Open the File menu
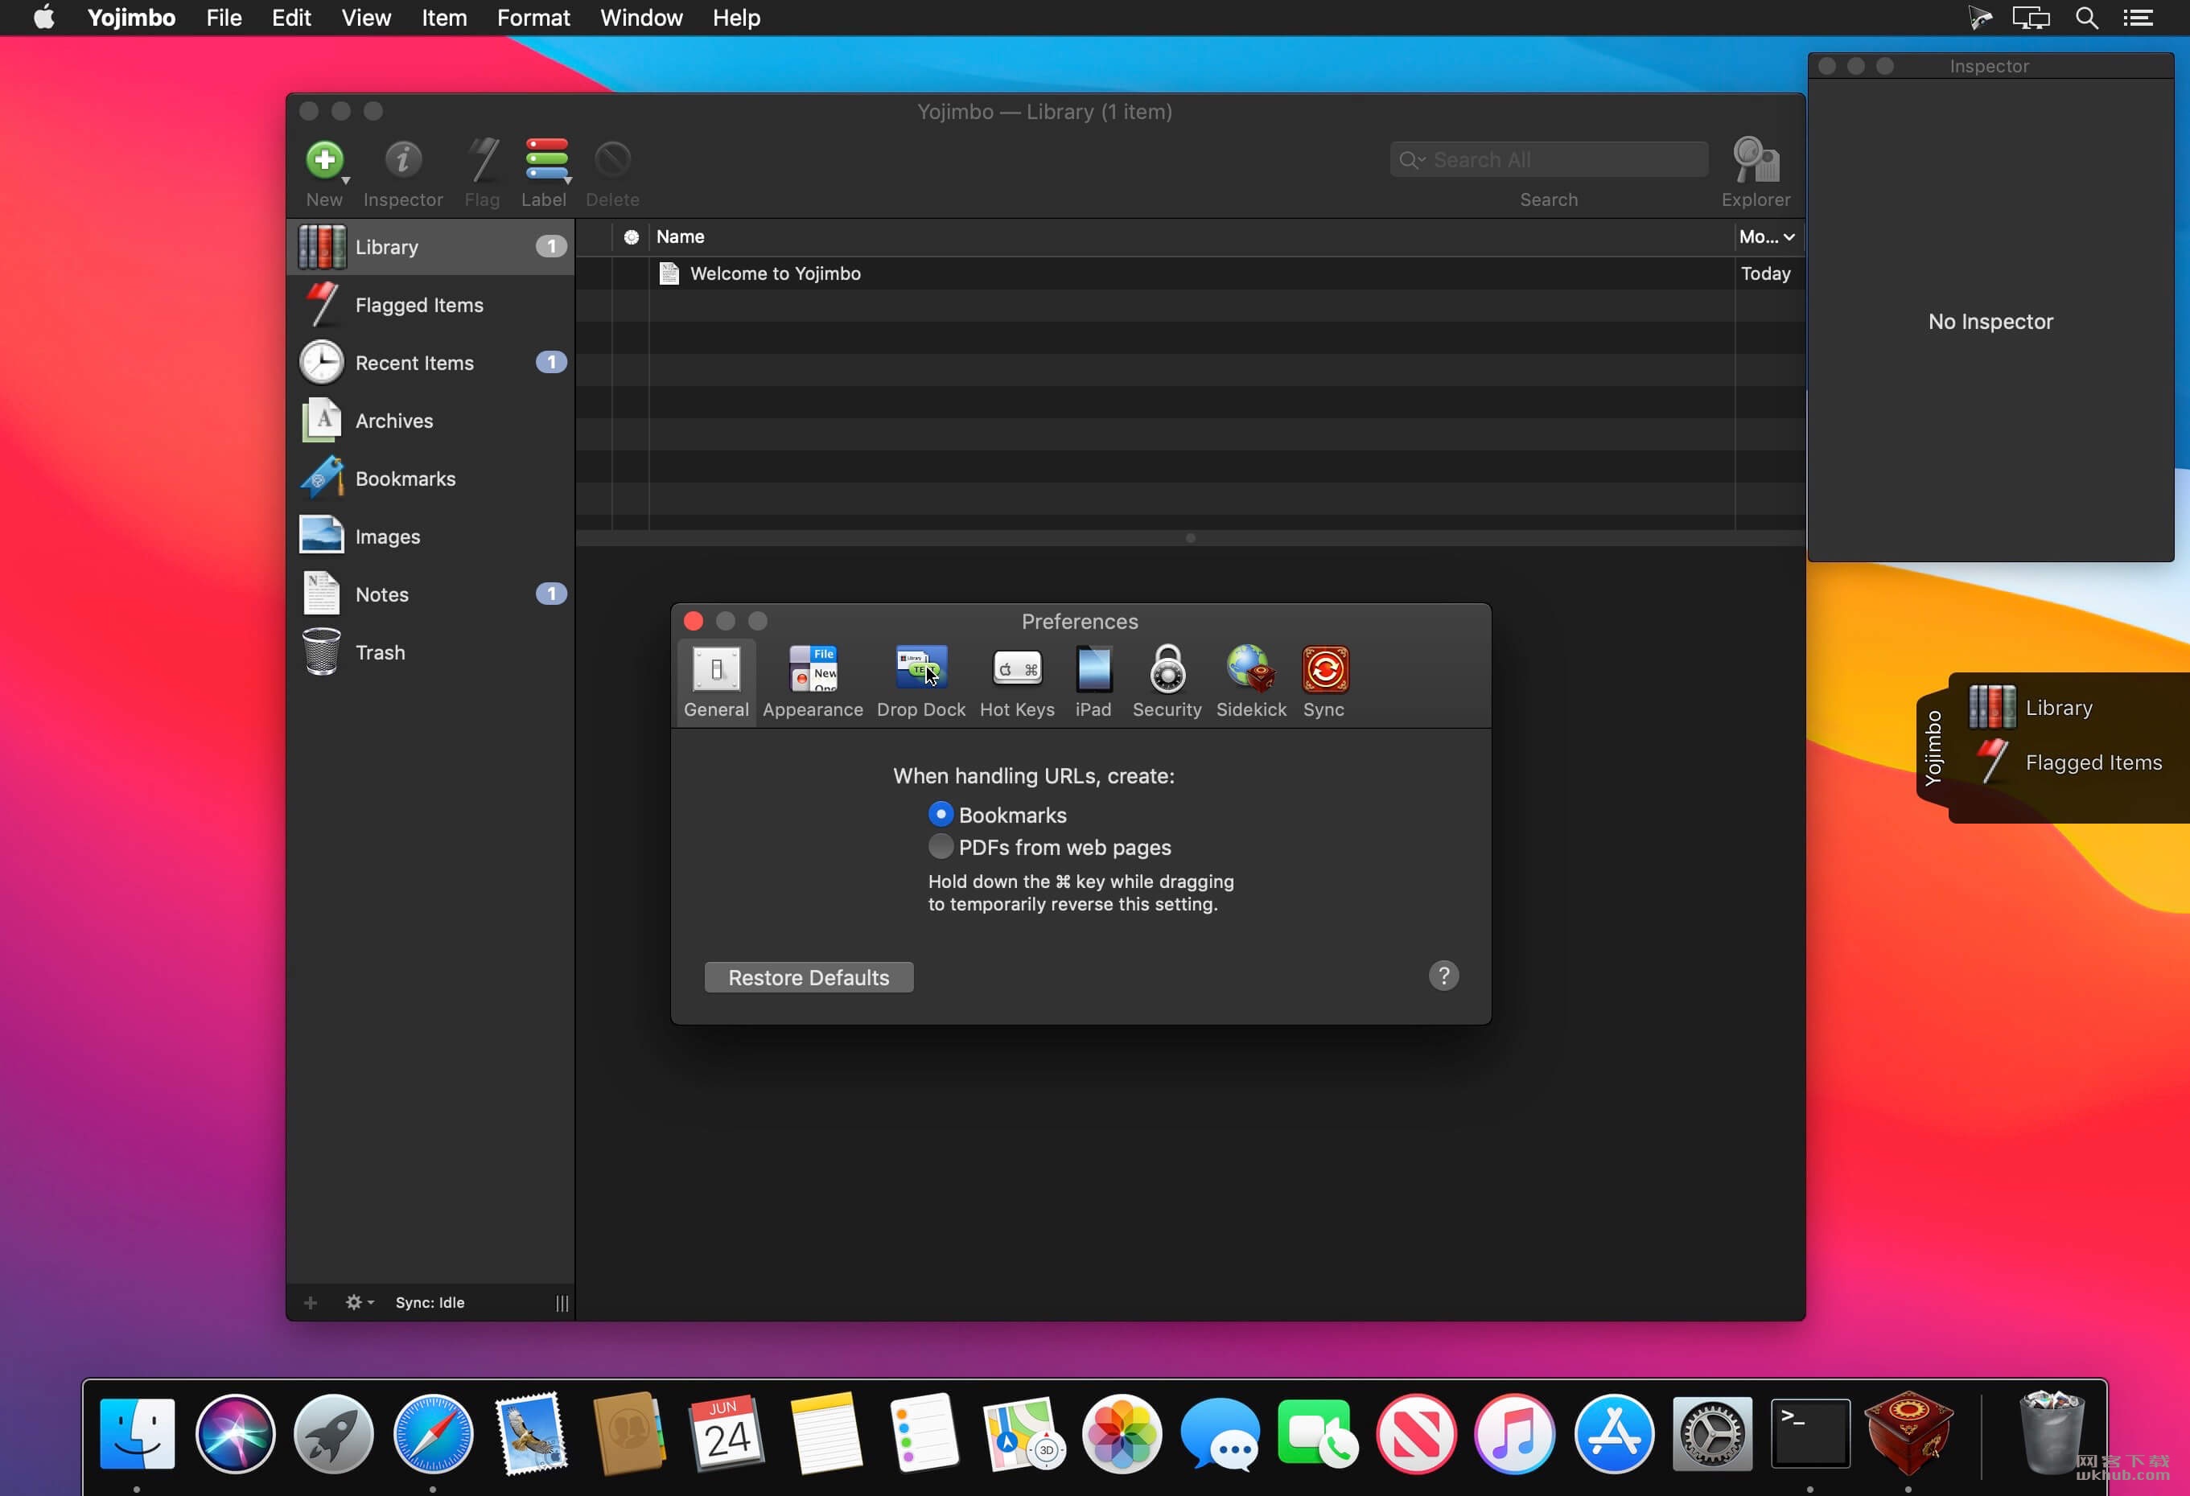 [224, 18]
